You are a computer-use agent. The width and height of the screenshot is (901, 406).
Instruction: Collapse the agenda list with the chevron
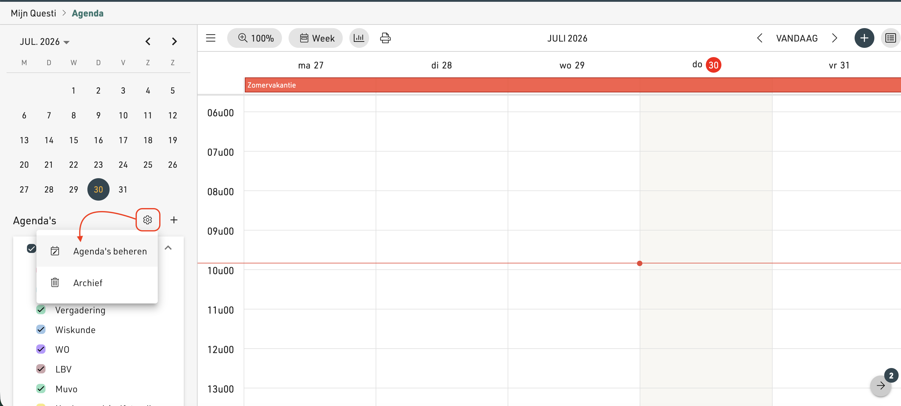(168, 248)
